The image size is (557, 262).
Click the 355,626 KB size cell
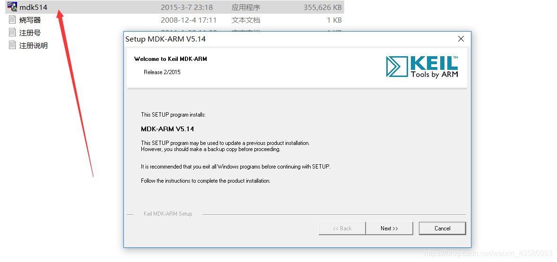(x=322, y=7)
